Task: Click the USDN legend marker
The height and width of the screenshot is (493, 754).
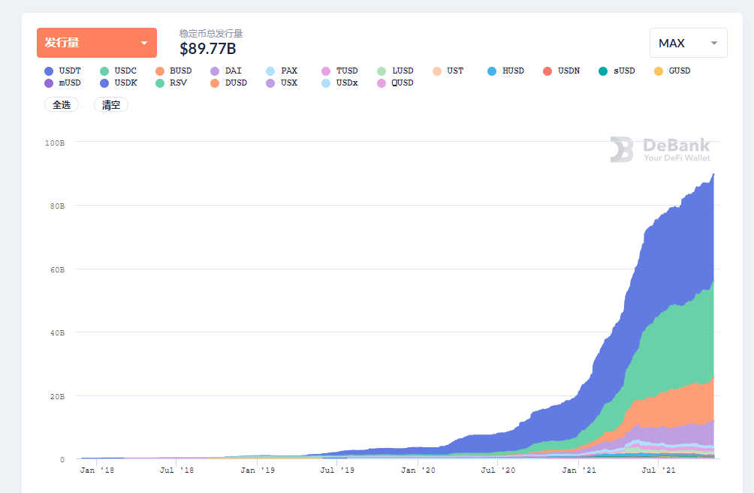Action: tap(547, 71)
